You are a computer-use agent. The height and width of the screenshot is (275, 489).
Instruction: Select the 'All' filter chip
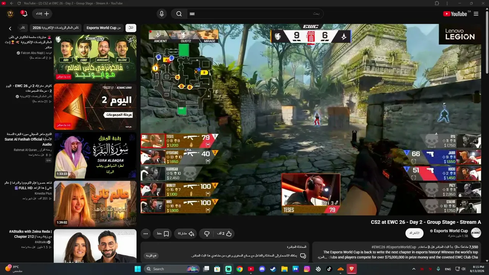pyautogui.click(x=131, y=28)
